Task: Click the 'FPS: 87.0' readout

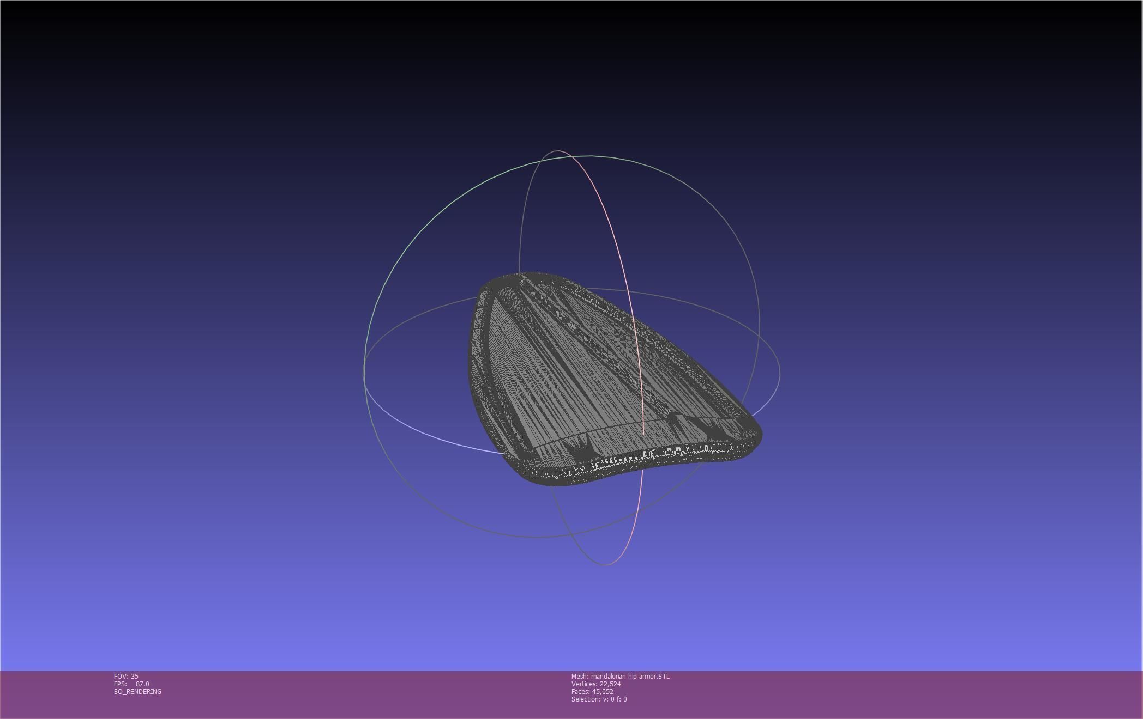Action: 131,684
